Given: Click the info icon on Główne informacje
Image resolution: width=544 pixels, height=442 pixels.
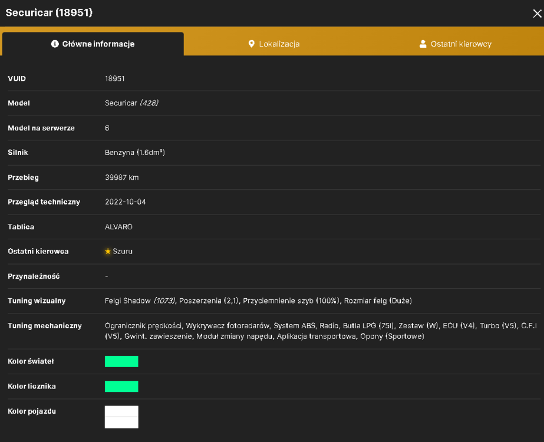Looking at the screenshot, I should coord(55,44).
